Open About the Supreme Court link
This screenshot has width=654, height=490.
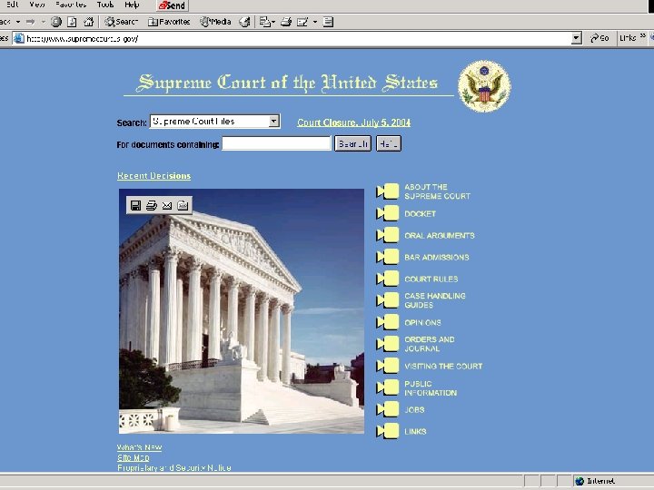point(438,191)
